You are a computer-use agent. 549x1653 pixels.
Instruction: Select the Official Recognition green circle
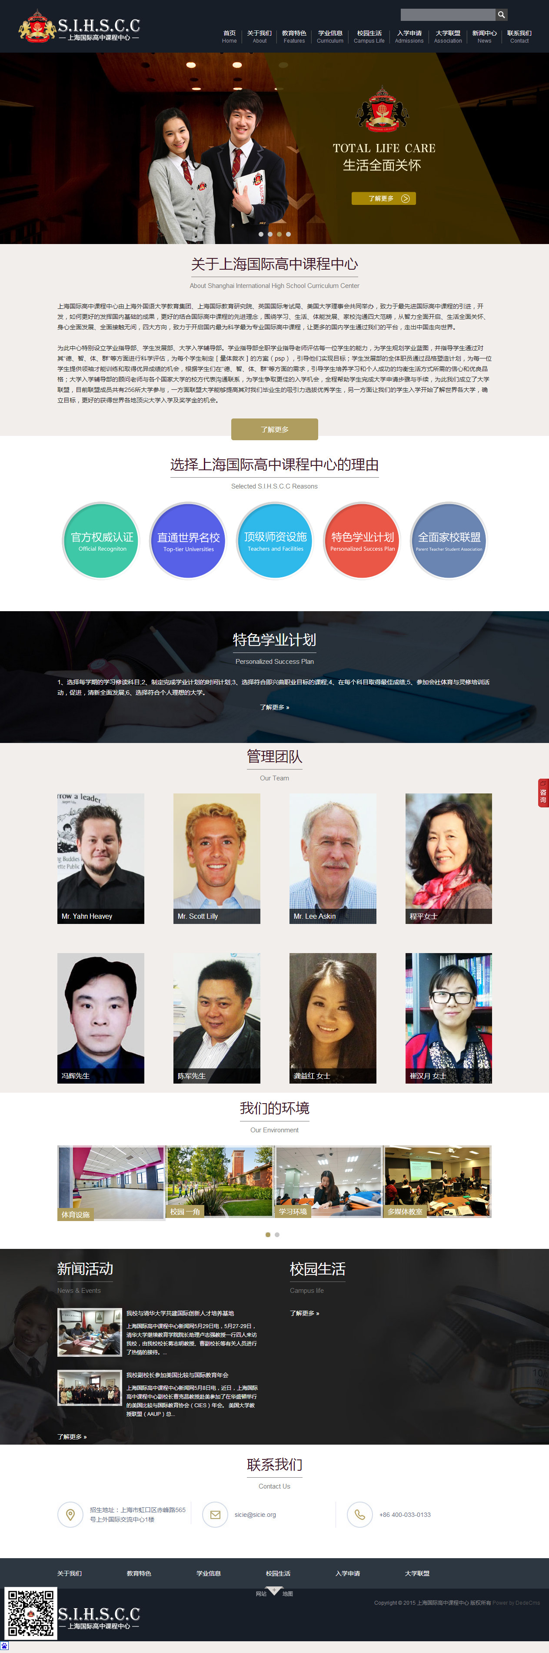tap(101, 540)
